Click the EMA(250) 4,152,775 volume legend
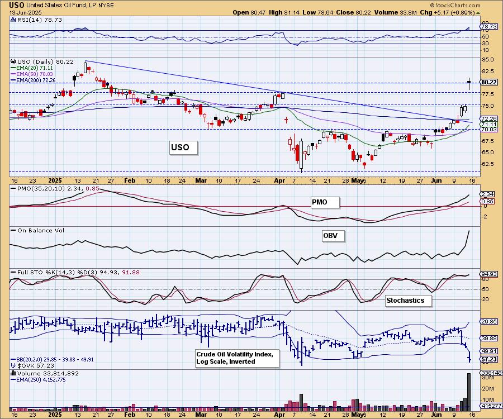Viewport: 503px width, 419px height. tap(39, 379)
